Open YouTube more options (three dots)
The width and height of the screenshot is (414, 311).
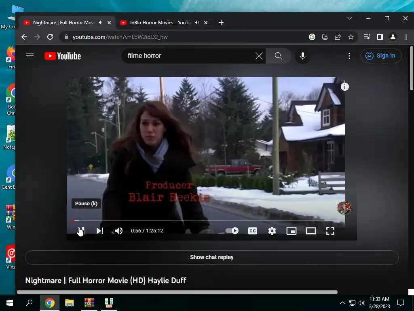coord(349,56)
